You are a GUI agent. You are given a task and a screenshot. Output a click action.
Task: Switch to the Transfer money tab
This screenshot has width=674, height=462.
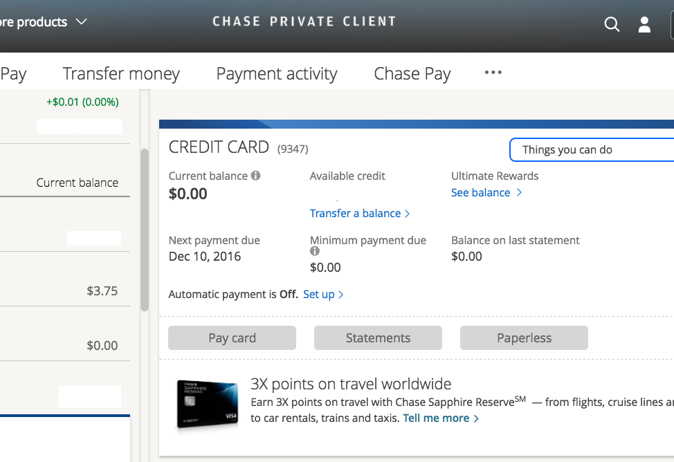pos(121,73)
